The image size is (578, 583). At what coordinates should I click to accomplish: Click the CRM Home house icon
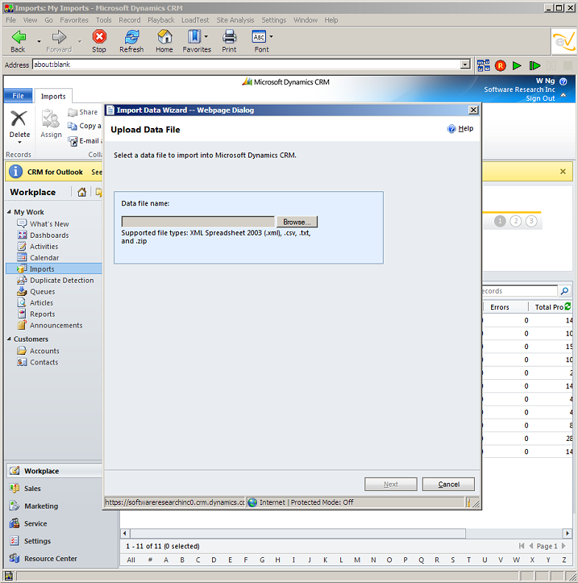82,192
